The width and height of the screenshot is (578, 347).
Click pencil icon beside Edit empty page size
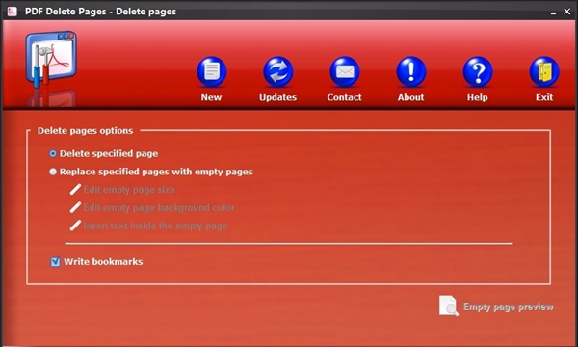[x=75, y=190]
